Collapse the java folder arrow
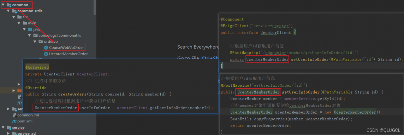This screenshot has width=404, height=135. tap(25, 29)
